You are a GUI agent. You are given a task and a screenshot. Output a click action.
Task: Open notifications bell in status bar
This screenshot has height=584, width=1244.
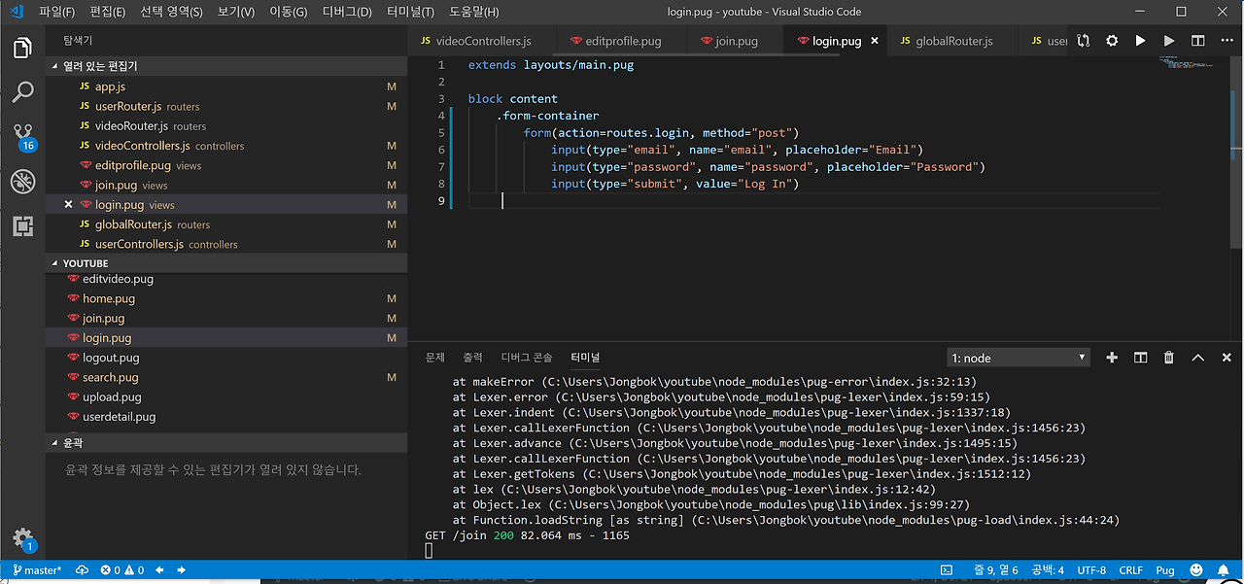coord(1226,570)
